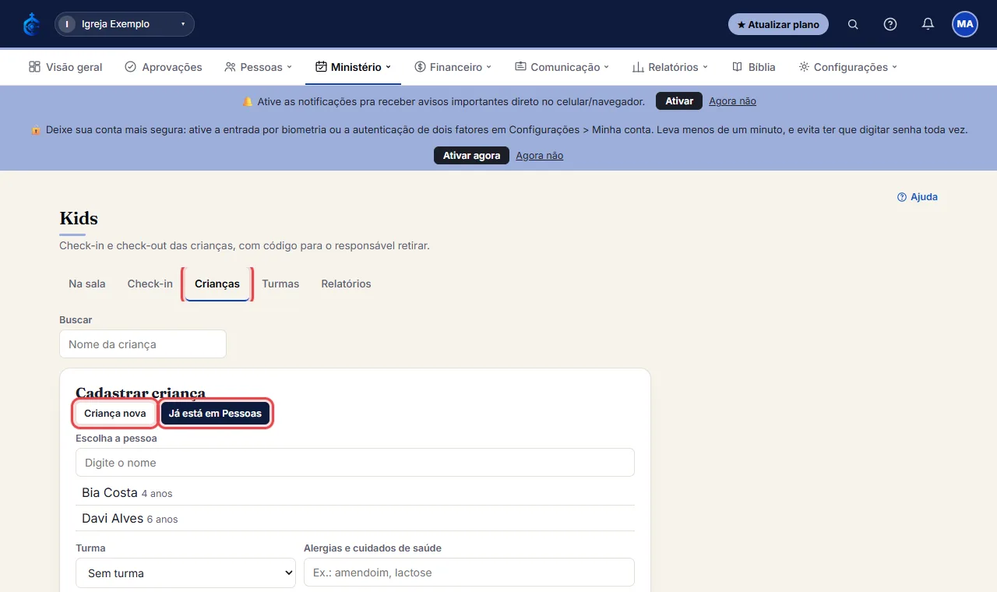Expand the Ministério menu
Screen dimensions: 997x592
coord(353,67)
